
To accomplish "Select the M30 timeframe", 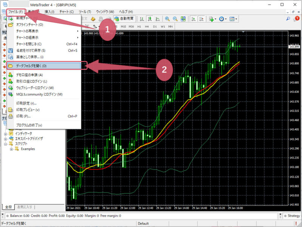I will click(131, 26).
